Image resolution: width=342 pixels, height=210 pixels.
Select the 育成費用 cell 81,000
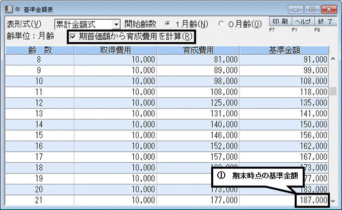click(x=198, y=59)
